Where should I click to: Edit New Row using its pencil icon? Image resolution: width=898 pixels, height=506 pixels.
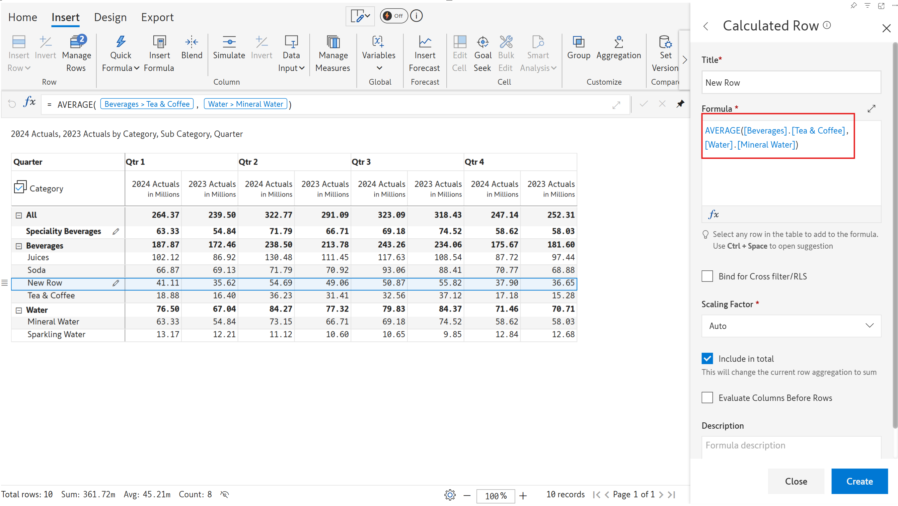click(116, 283)
